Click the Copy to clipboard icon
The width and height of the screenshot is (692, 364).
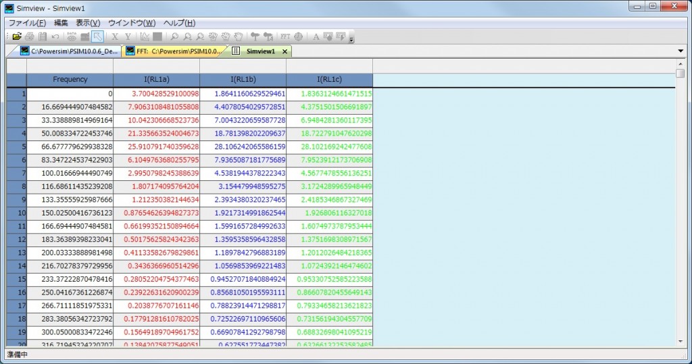point(43,36)
